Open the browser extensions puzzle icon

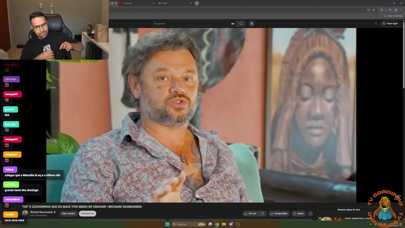[382, 10]
